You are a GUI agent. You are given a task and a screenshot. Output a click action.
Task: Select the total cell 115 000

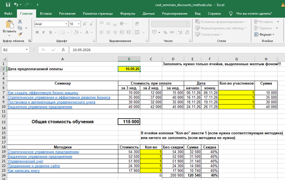click(x=129, y=122)
